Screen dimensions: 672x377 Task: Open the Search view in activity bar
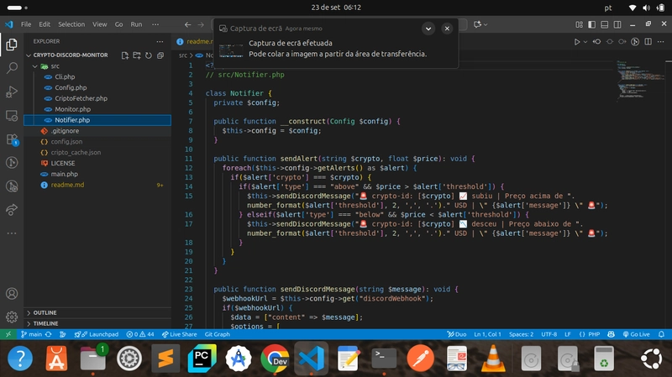coord(12,66)
